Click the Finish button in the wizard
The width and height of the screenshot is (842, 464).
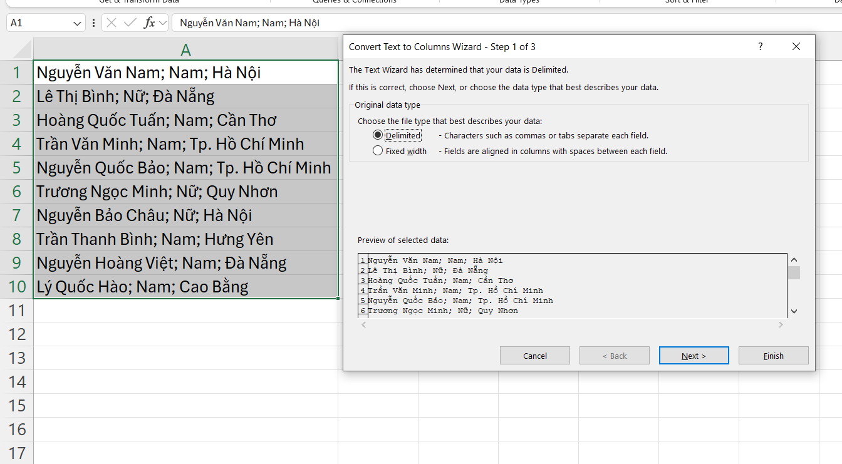tap(773, 355)
